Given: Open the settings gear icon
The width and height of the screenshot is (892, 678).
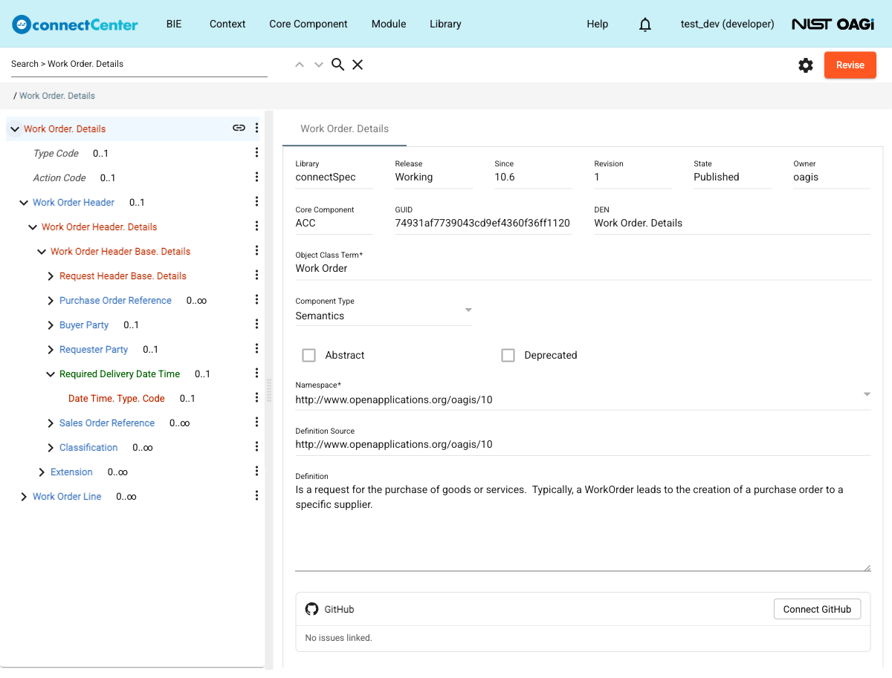Looking at the screenshot, I should (806, 65).
